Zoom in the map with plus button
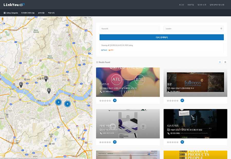The width and height of the screenshot is (231, 159). 3,24
